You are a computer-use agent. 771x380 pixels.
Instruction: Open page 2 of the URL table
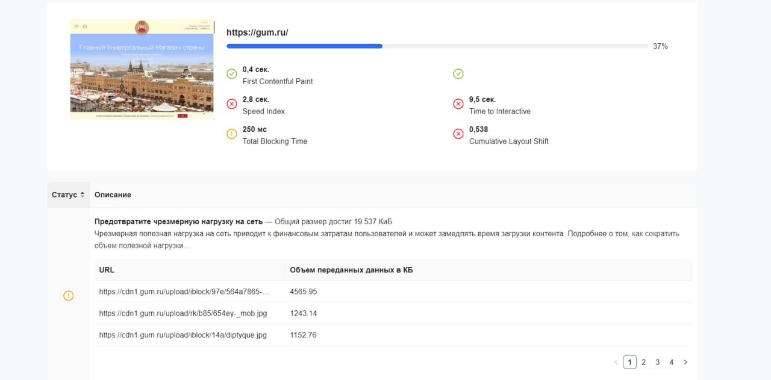click(643, 362)
